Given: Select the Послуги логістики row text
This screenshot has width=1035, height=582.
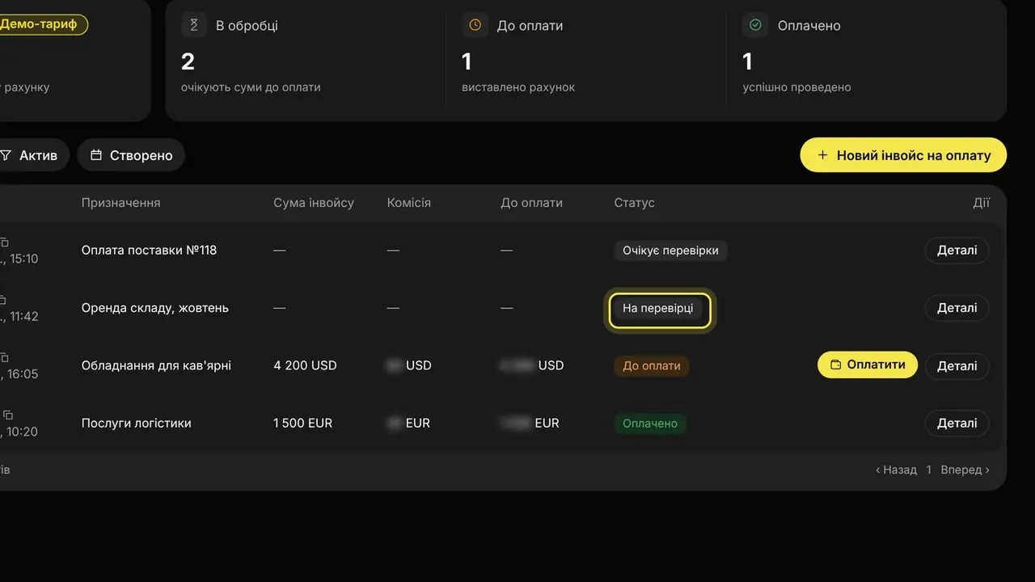Looking at the screenshot, I should pyautogui.click(x=136, y=423).
